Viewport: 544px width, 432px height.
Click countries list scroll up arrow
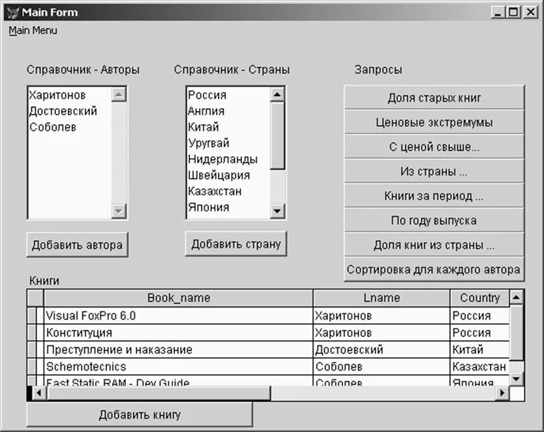(x=277, y=94)
